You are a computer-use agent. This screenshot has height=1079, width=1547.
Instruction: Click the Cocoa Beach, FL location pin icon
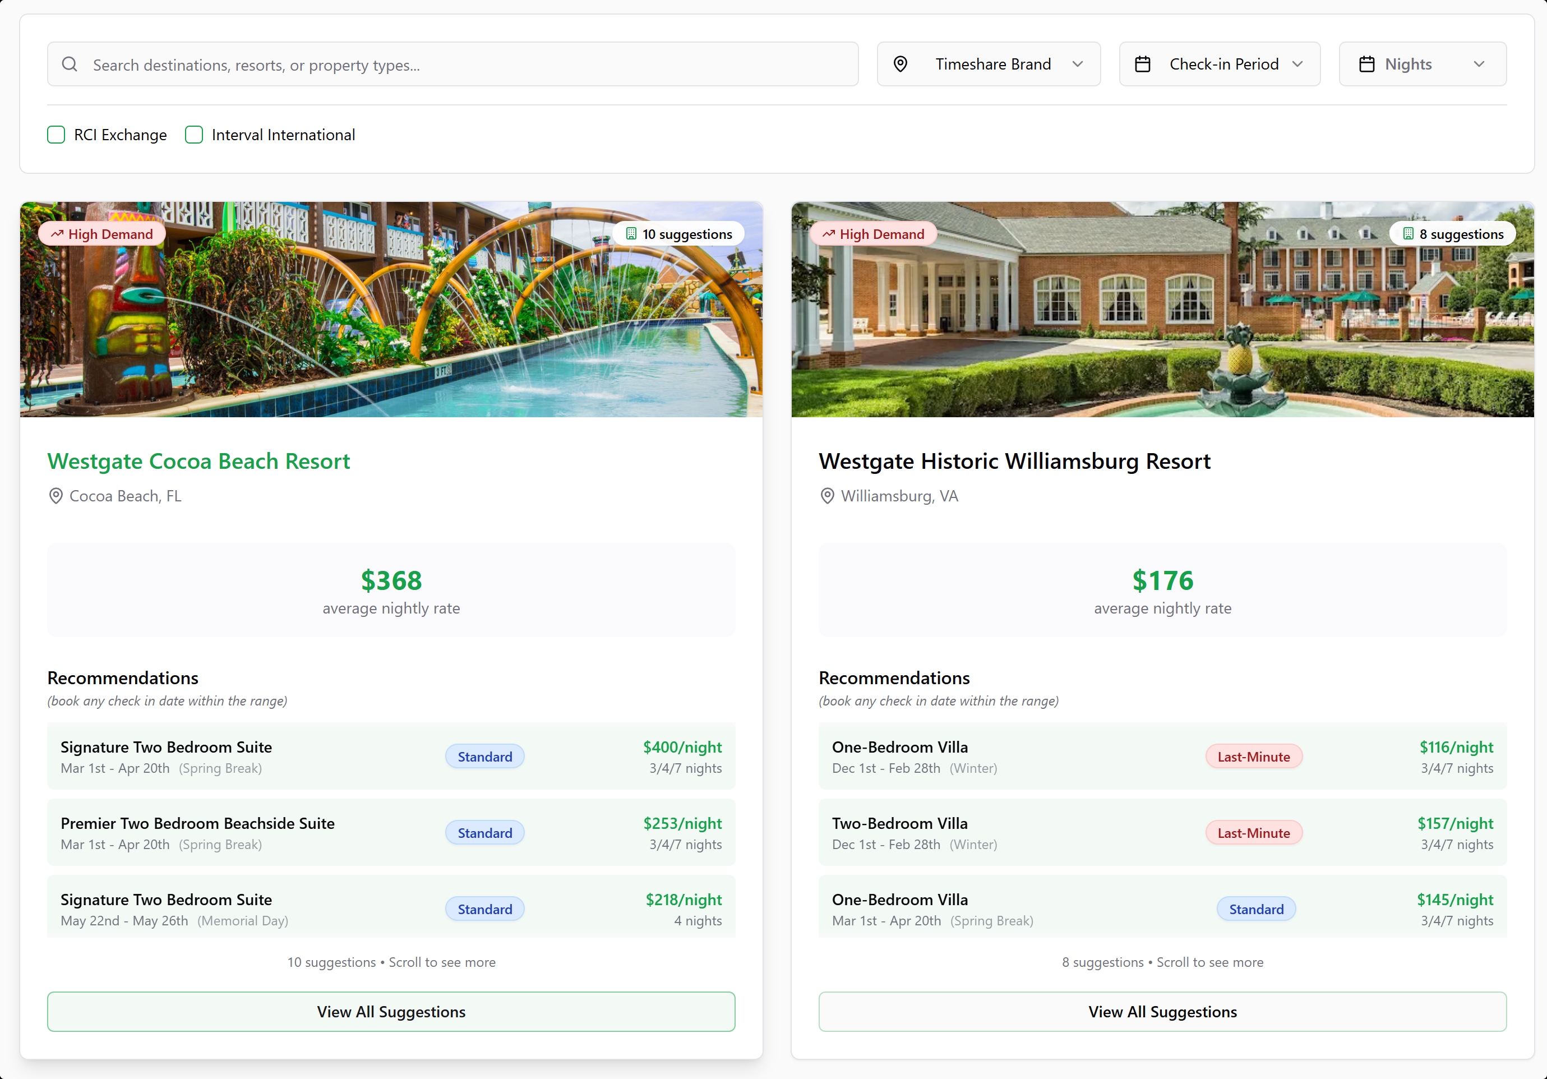56,496
